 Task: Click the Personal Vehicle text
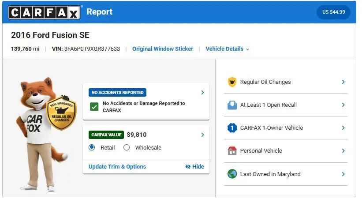(261, 151)
